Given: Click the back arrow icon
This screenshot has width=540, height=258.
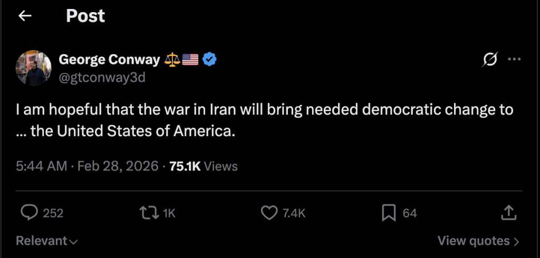Looking at the screenshot, I should coord(25,16).
